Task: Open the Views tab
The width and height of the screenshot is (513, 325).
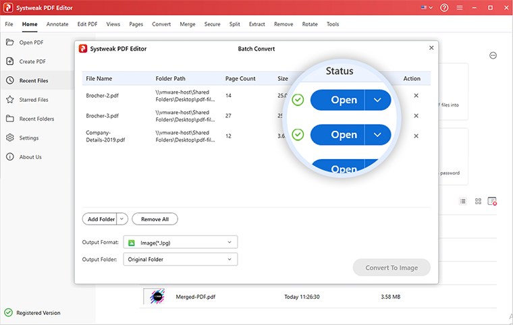Action: 113,24
